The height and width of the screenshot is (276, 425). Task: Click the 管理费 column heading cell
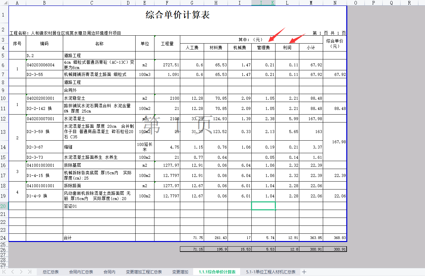click(263, 48)
